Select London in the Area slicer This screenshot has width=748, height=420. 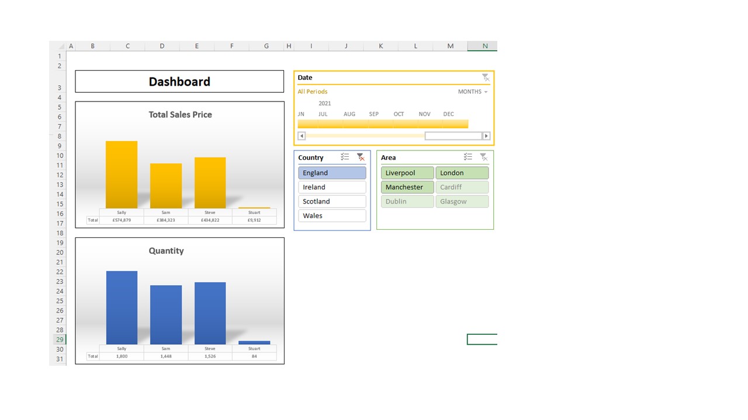tap(462, 172)
